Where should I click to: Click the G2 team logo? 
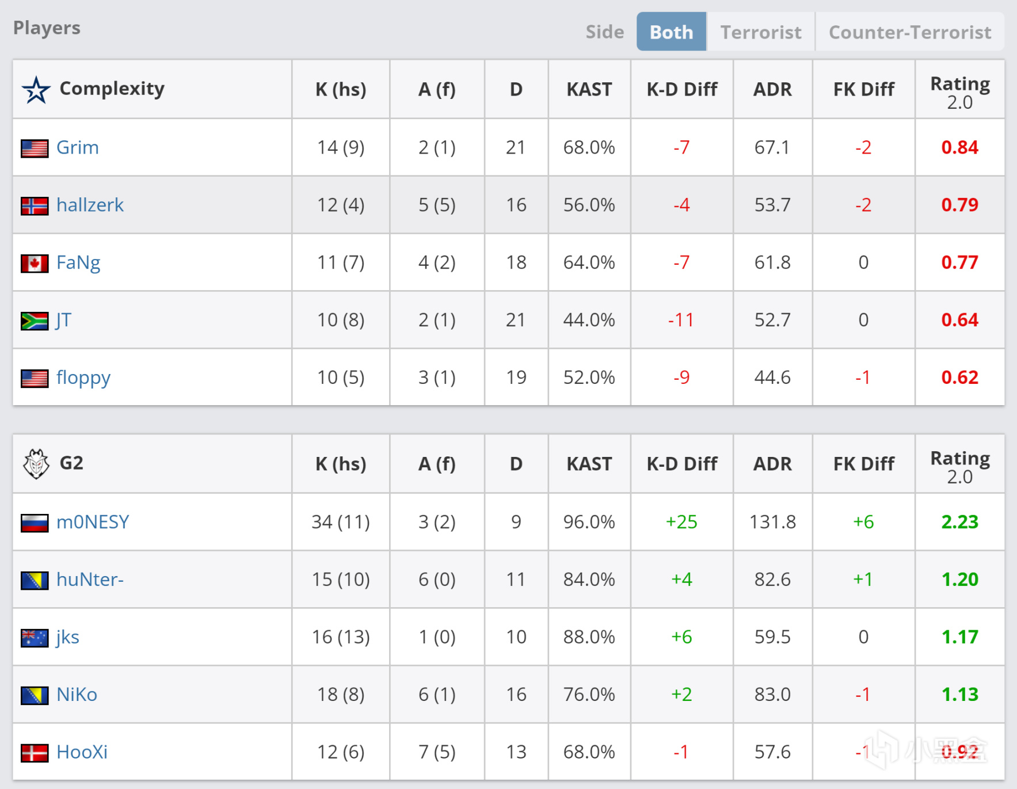click(36, 464)
